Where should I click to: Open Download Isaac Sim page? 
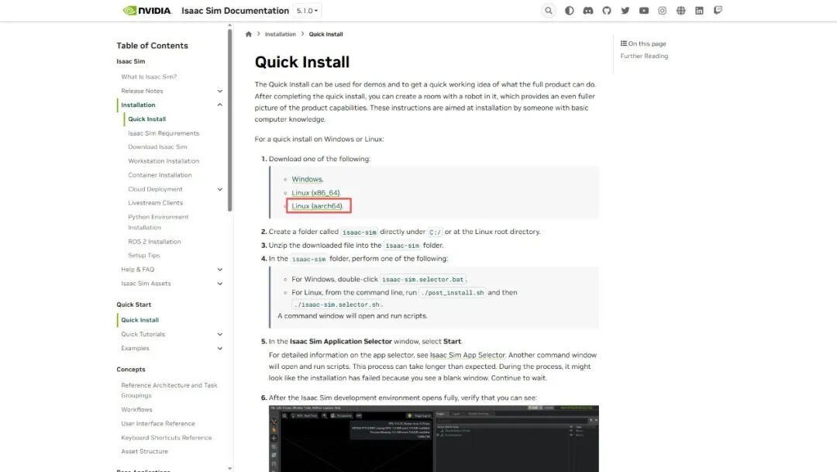click(x=157, y=146)
